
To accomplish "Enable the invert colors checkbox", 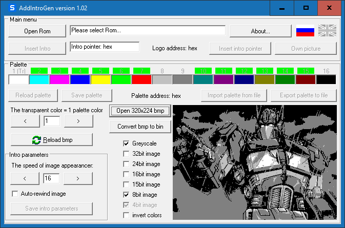I will [126, 215].
